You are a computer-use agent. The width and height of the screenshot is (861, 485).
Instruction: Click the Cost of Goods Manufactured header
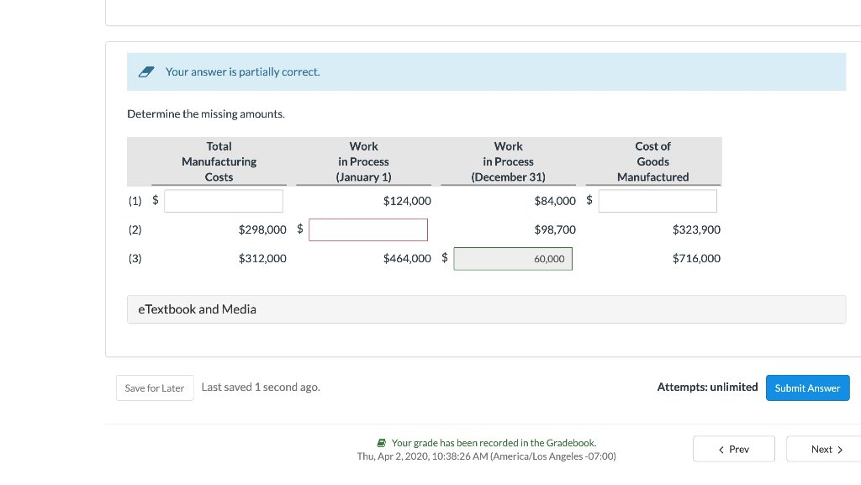point(652,162)
